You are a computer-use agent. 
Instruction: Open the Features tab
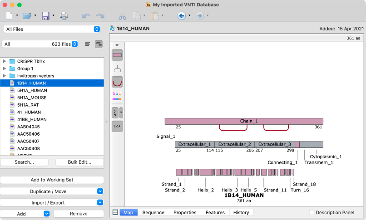click(215, 212)
